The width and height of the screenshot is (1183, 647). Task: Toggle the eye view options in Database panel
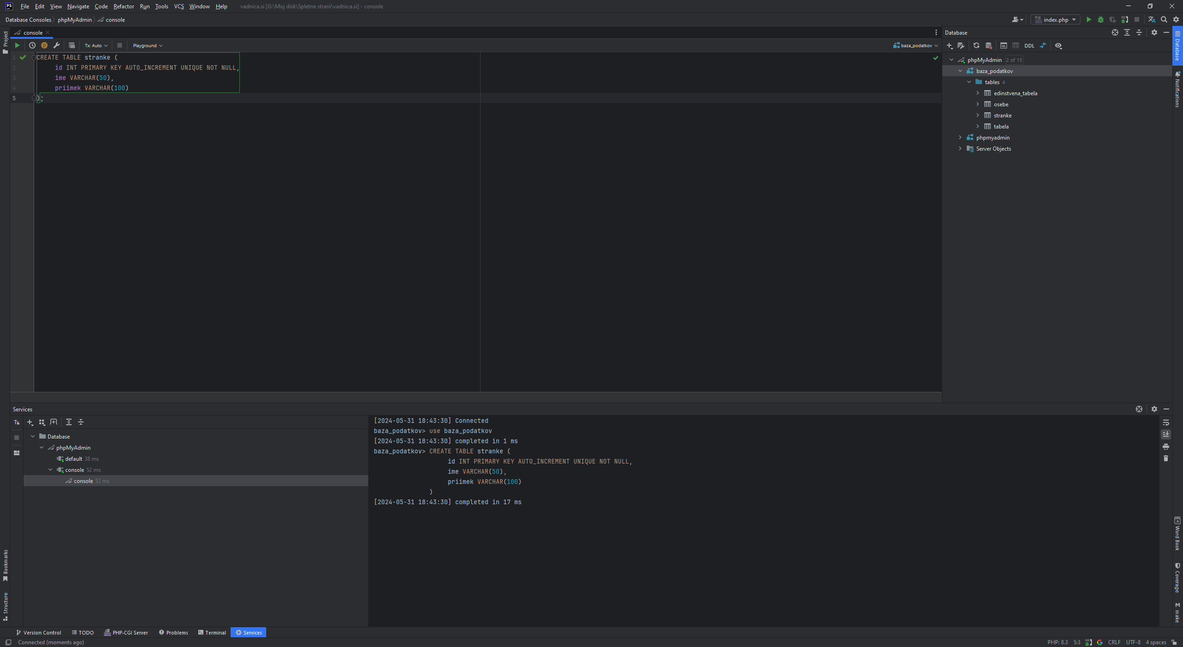pos(1058,45)
